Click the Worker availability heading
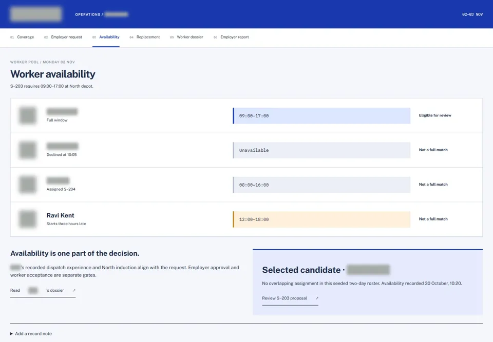This screenshot has width=493, height=342. point(53,74)
